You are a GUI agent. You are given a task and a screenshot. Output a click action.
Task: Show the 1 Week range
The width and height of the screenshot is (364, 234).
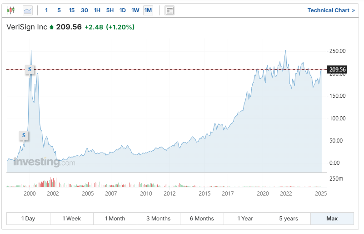(72, 219)
